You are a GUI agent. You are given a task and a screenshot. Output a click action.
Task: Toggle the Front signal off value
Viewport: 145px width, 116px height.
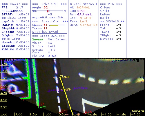[x=119, y=25]
